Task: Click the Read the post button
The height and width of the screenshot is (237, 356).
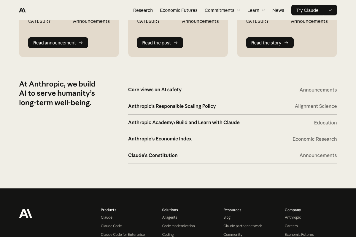Action: click(160, 43)
